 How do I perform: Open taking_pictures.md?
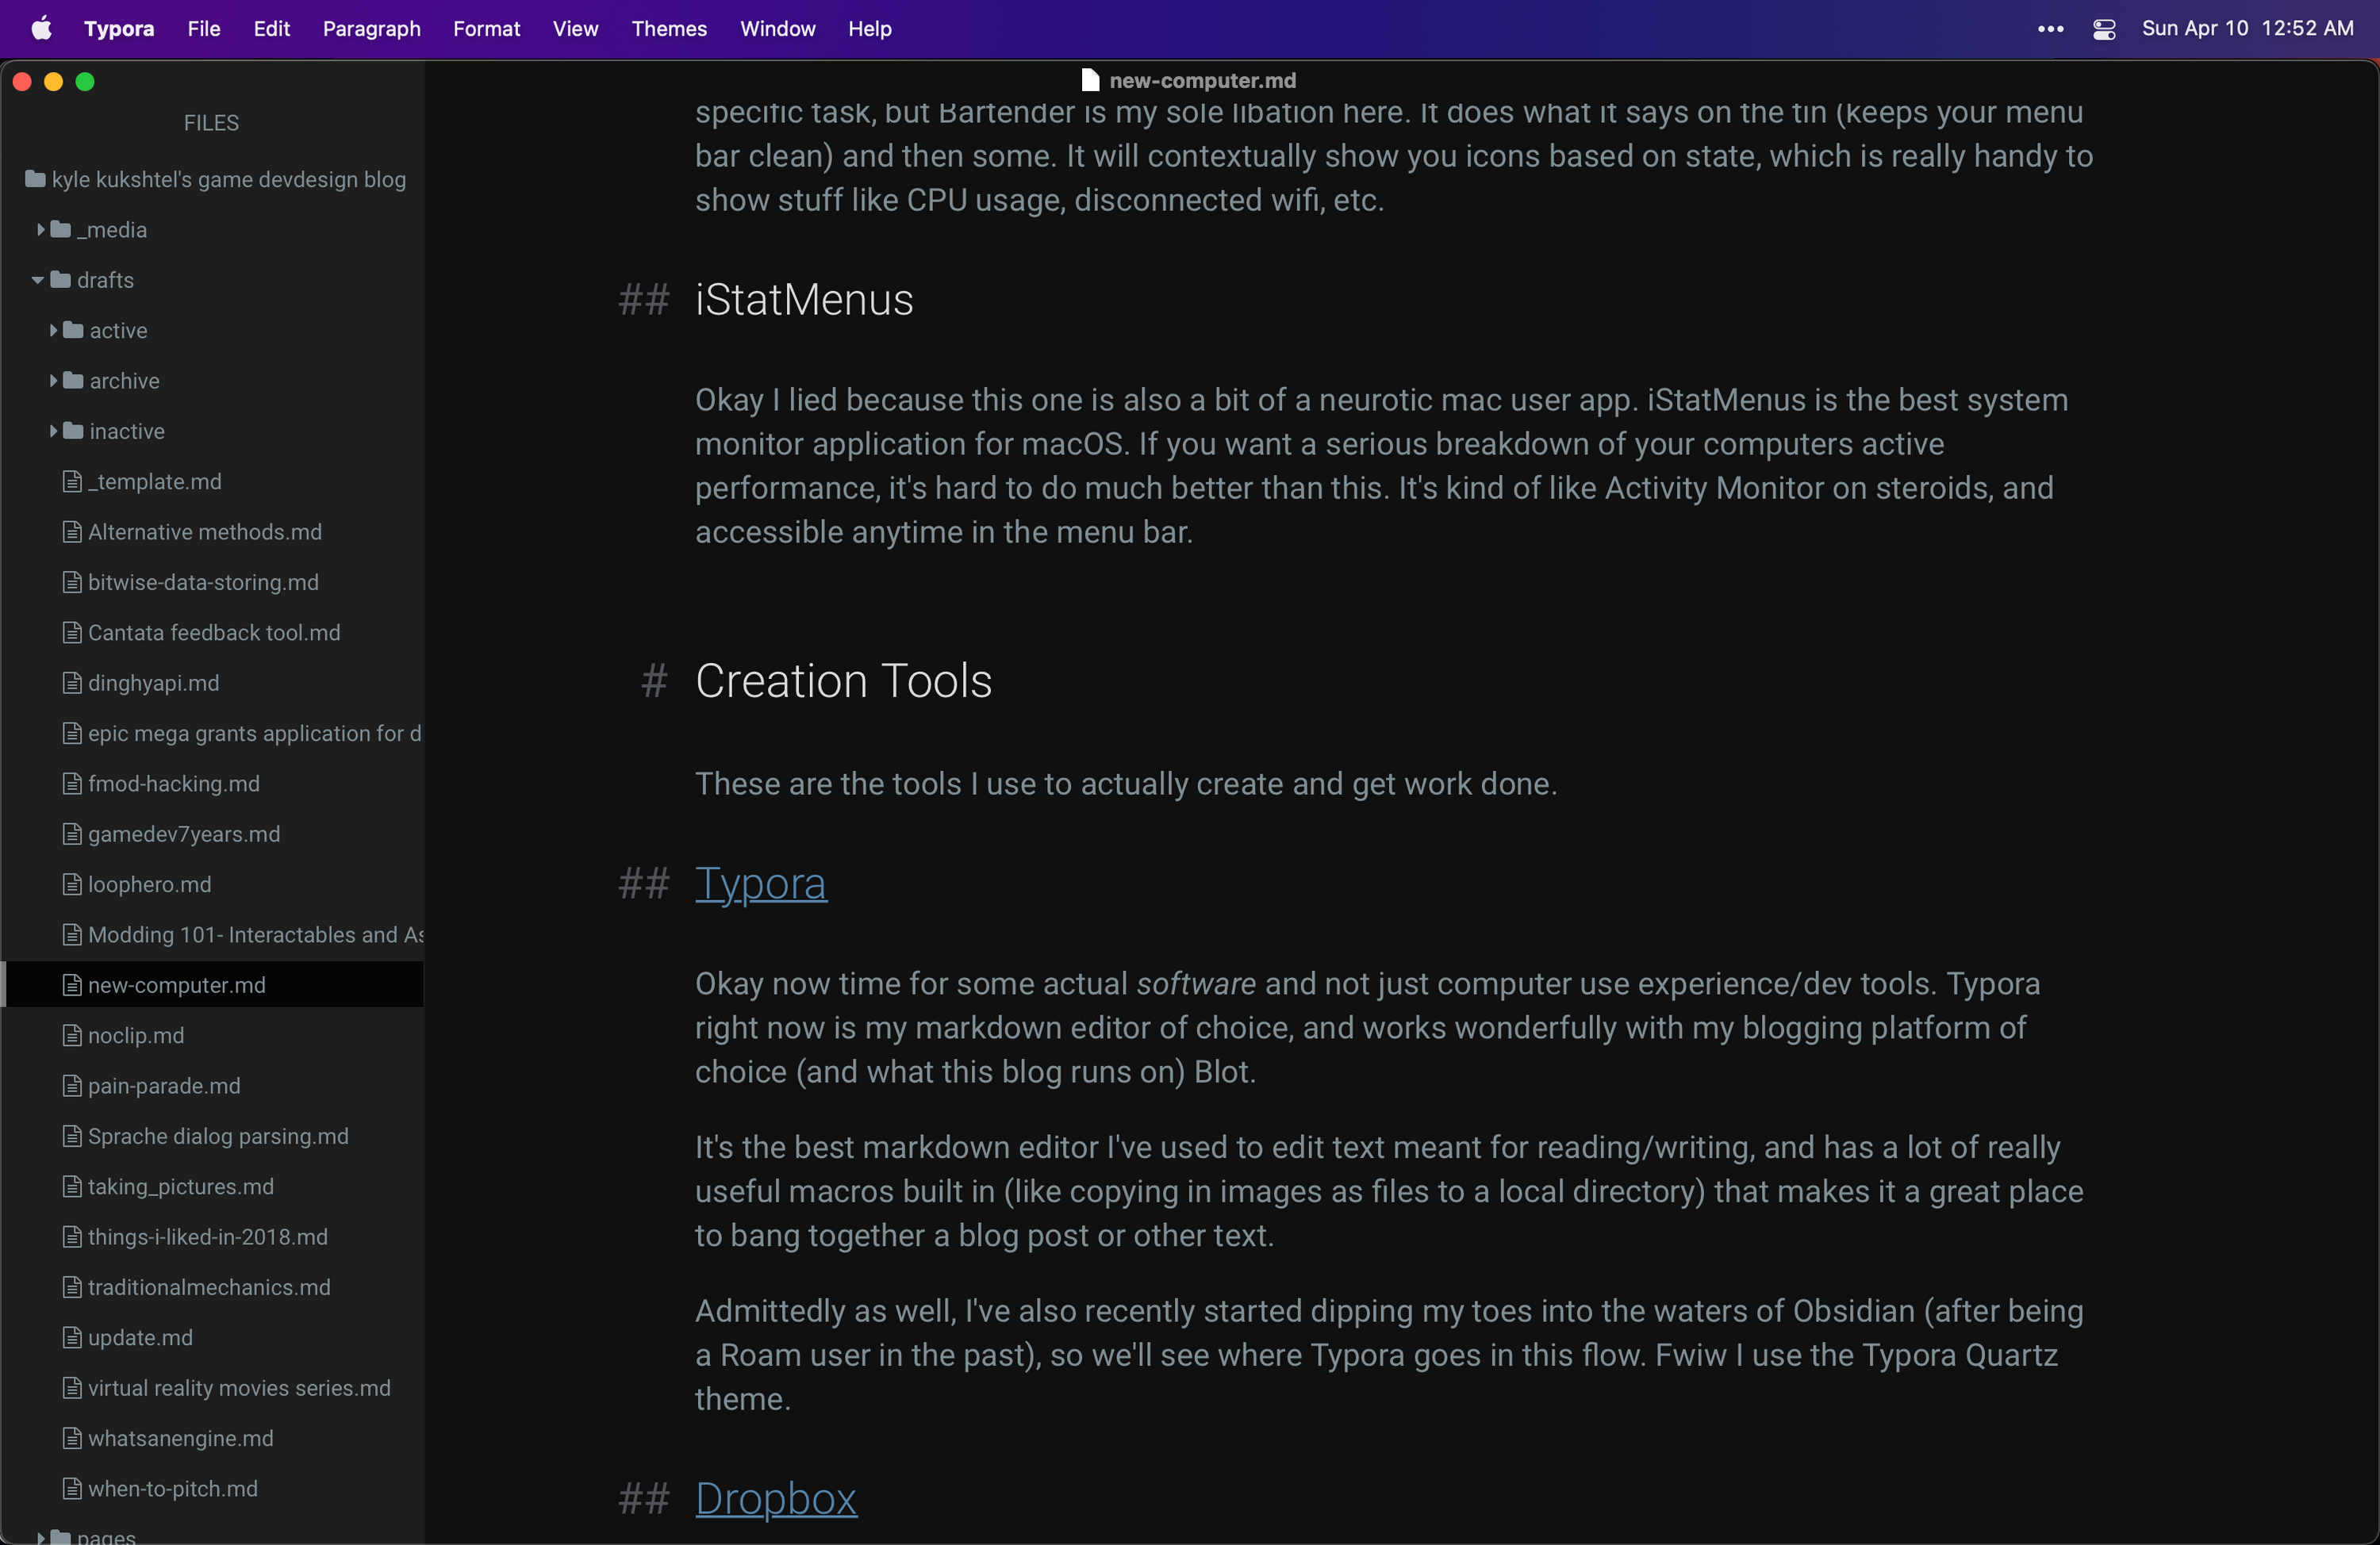[181, 1186]
